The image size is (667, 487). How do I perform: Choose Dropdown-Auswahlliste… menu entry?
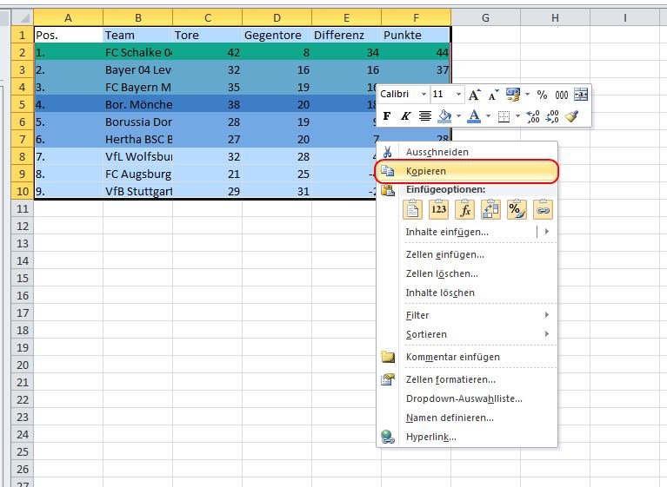467,398
